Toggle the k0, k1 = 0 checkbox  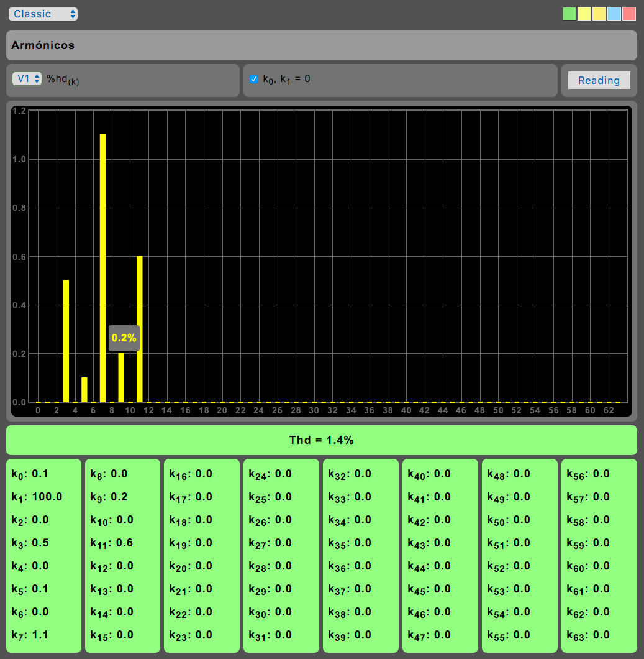tap(254, 79)
